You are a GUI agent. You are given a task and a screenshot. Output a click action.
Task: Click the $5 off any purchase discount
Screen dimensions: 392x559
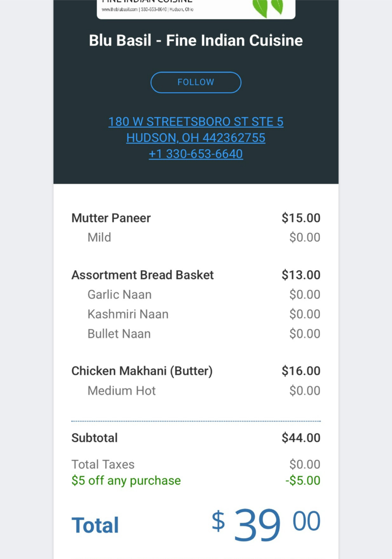click(126, 481)
